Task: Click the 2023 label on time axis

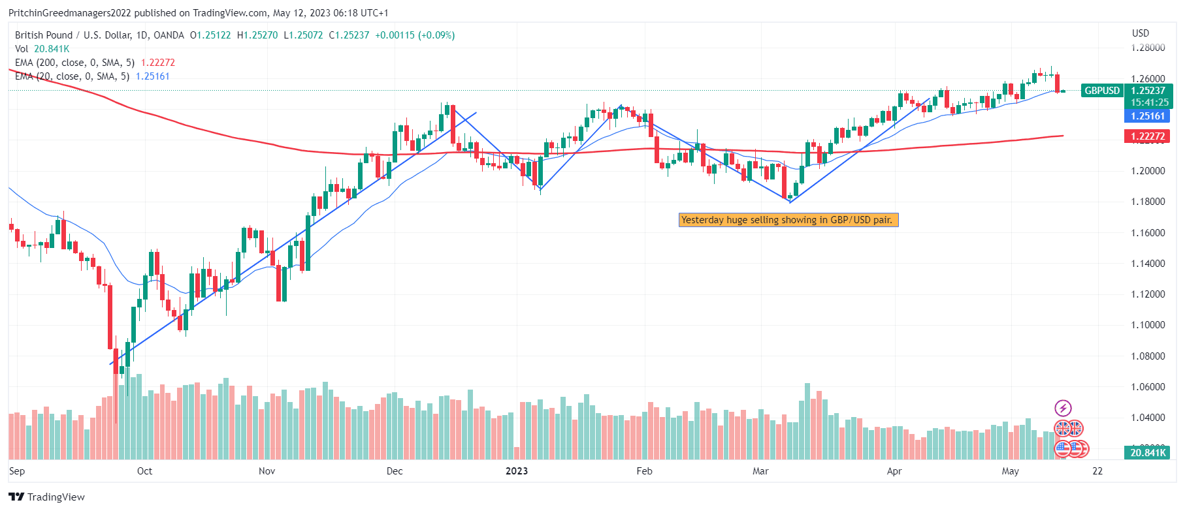Action: pos(517,471)
